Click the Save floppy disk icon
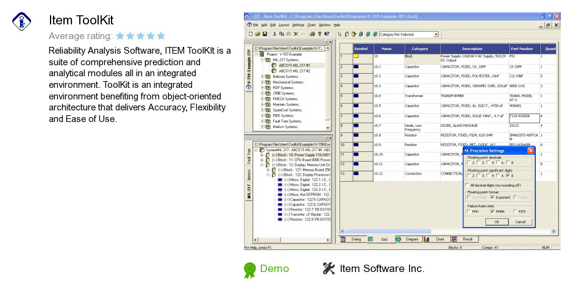 [265, 34]
